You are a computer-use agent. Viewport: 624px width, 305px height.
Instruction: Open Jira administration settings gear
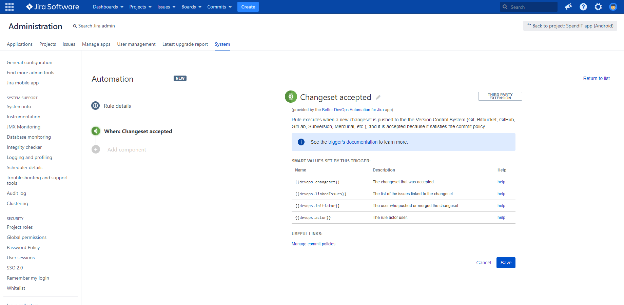(598, 7)
